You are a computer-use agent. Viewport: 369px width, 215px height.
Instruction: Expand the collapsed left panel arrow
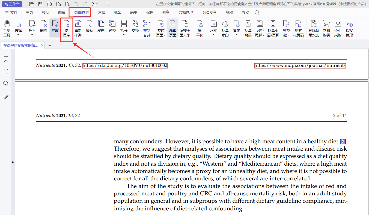coord(13,162)
